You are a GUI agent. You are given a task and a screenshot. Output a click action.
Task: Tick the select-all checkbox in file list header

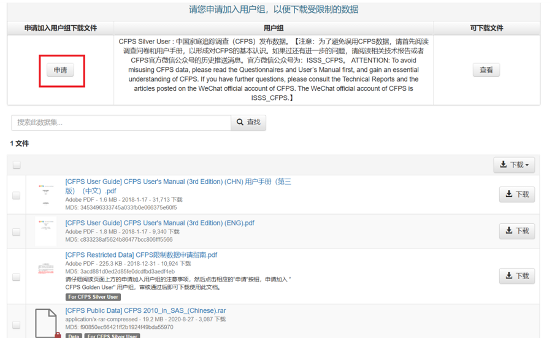[17, 165]
